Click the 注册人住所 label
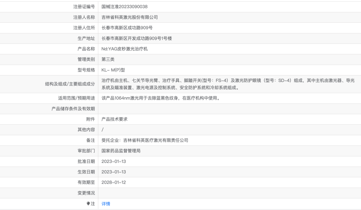This screenshot has height=210, width=361. [x=84, y=28]
